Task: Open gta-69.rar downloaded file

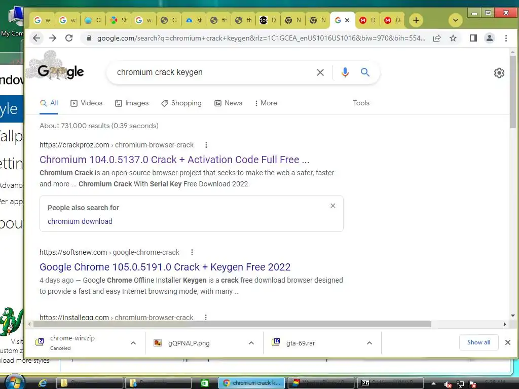Action: click(x=301, y=343)
